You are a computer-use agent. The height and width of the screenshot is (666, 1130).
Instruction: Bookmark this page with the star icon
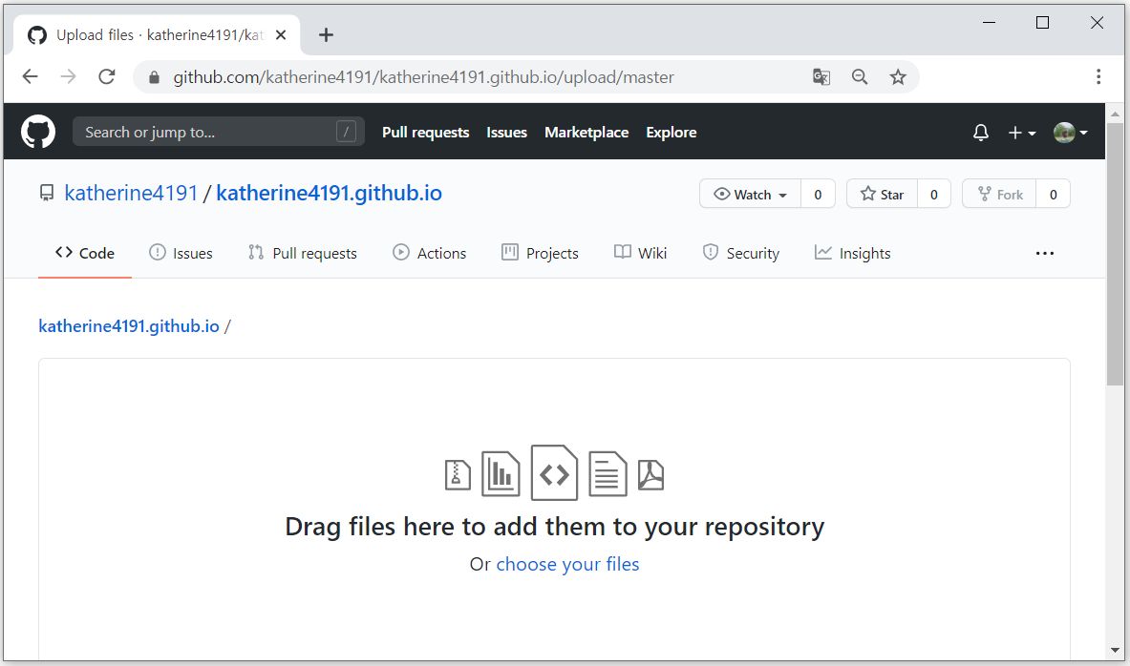(x=897, y=77)
